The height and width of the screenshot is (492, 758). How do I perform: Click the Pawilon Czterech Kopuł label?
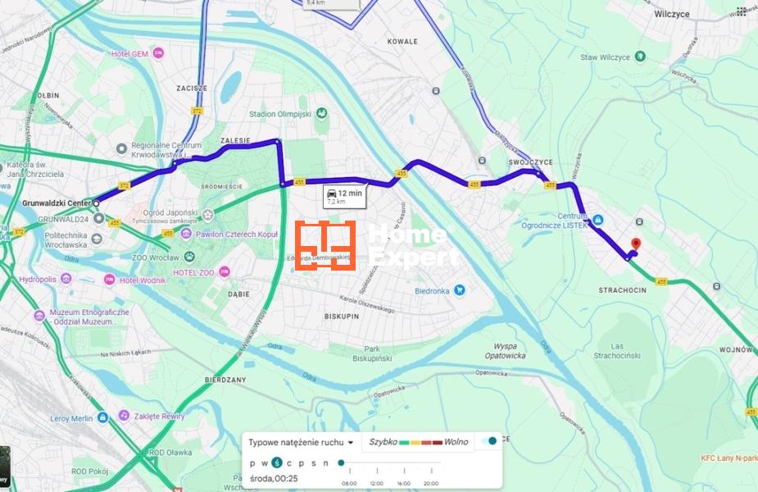pyautogui.click(x=236, y=235)
